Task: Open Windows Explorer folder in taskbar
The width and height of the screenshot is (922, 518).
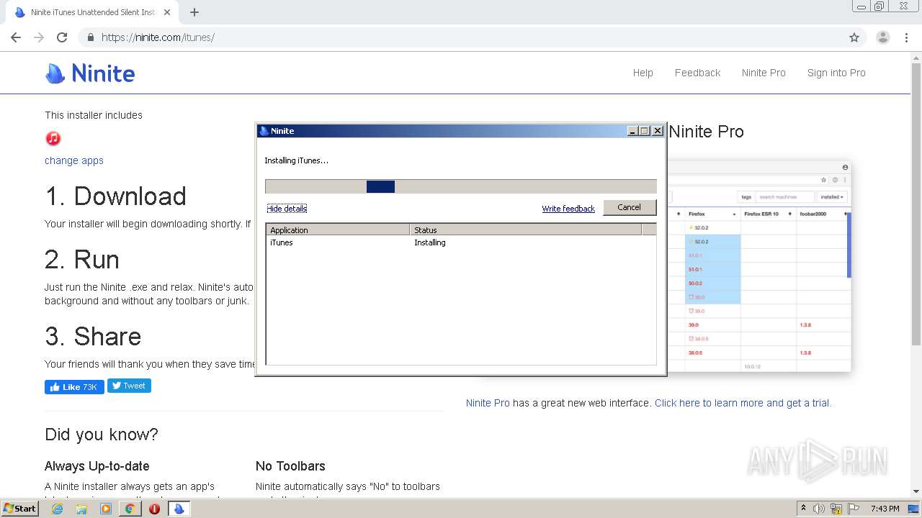Action: point(81,509)
